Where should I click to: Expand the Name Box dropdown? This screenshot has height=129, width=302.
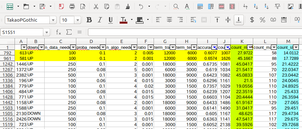(47, 32)
